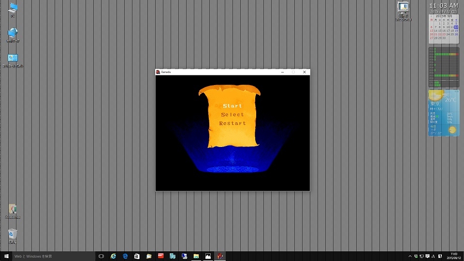The width and height of the screenshot is (464, 261).
Task: Click the network status tray icon
Action: (421, 256)
